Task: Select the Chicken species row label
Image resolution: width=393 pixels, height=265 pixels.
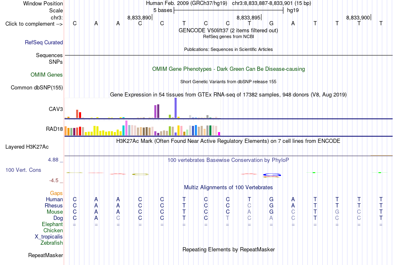Action: 53,230
